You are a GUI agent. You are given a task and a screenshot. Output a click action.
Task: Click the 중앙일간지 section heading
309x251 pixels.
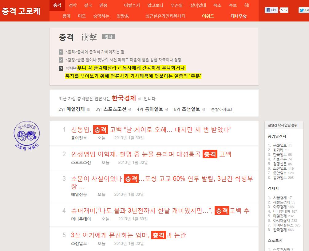(277, 136)
